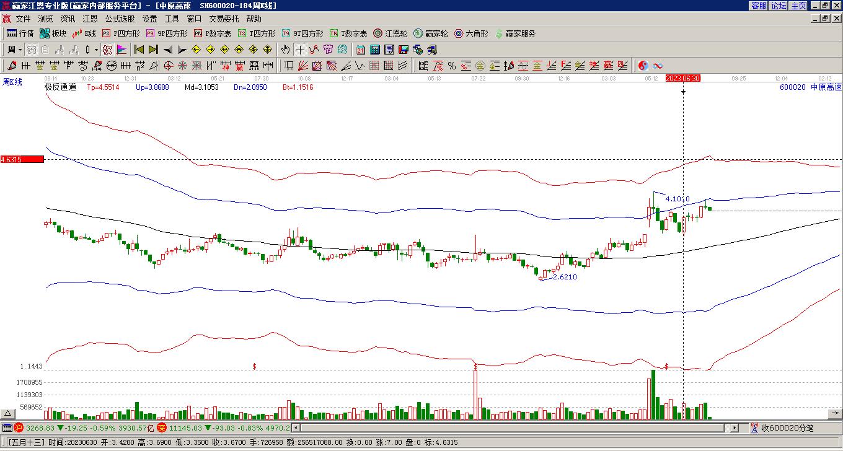Open 赢家服务 dollar-sign service button
This screenshot has width=843, height=451.
click(515, 33)
